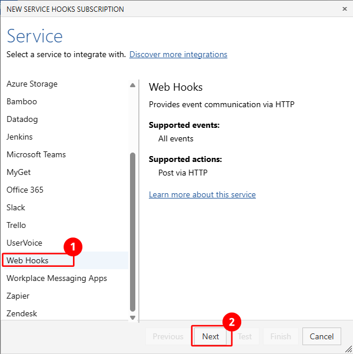
Task: Select Microsoft Teams service
Action: [x=65, y=154]
